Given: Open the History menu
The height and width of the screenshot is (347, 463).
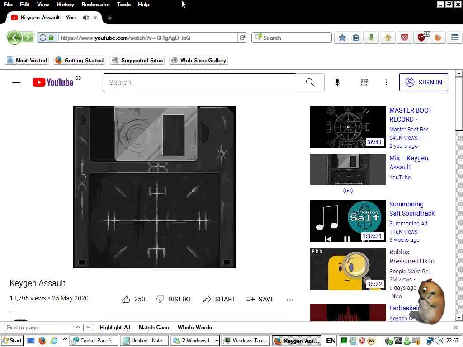Looking at the screenshot, I should (65, 5).
